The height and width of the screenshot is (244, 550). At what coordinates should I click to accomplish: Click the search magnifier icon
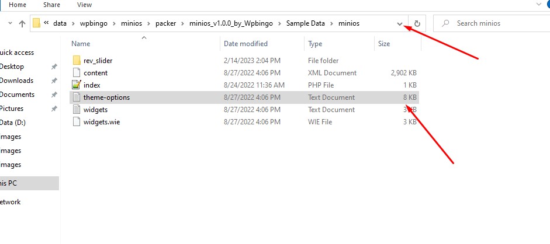pyautogui.click(x=446, y=24)
